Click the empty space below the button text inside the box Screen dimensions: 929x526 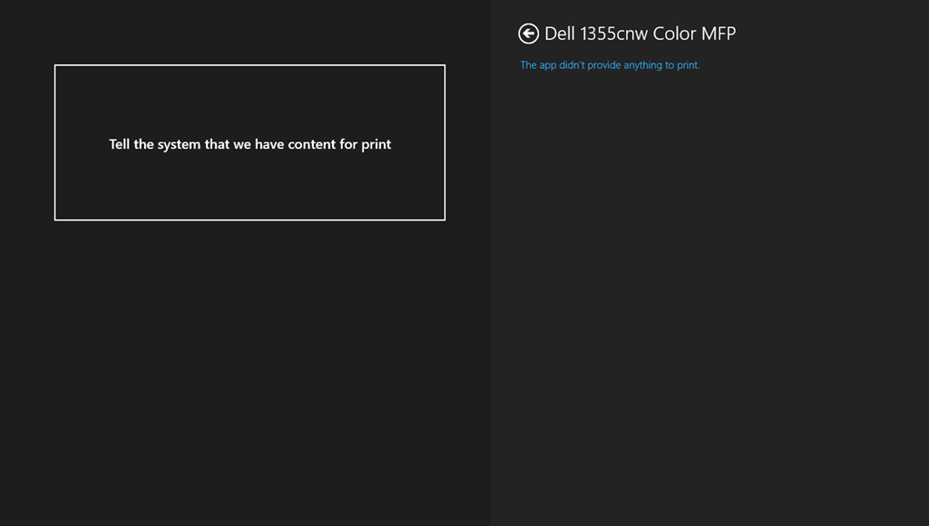tap(249, 185)
